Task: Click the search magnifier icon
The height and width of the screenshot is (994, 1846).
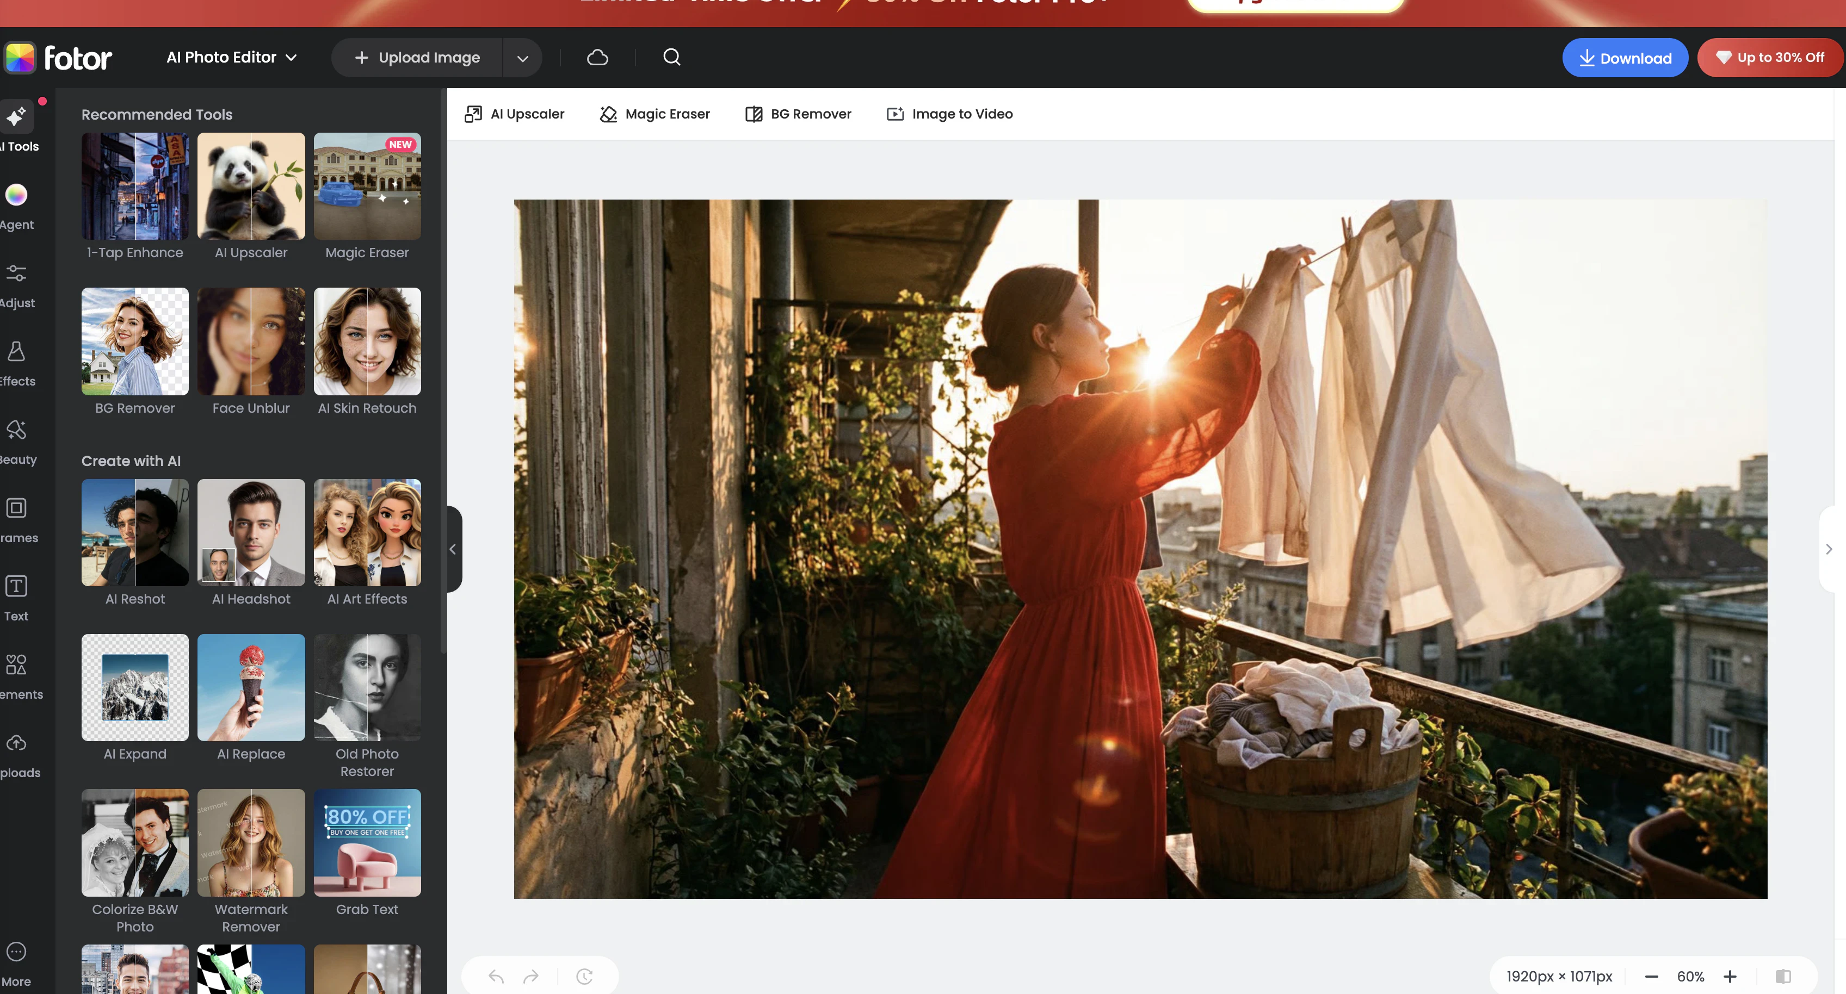Action: pos(671,57)
